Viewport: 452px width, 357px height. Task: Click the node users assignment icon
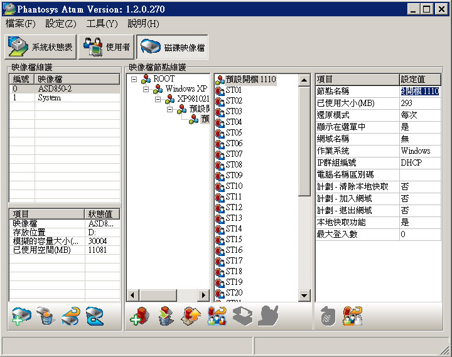217,316
